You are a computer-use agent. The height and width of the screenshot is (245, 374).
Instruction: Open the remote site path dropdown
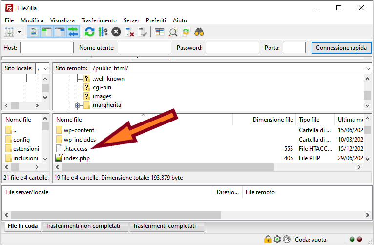(x=368, y=69)
